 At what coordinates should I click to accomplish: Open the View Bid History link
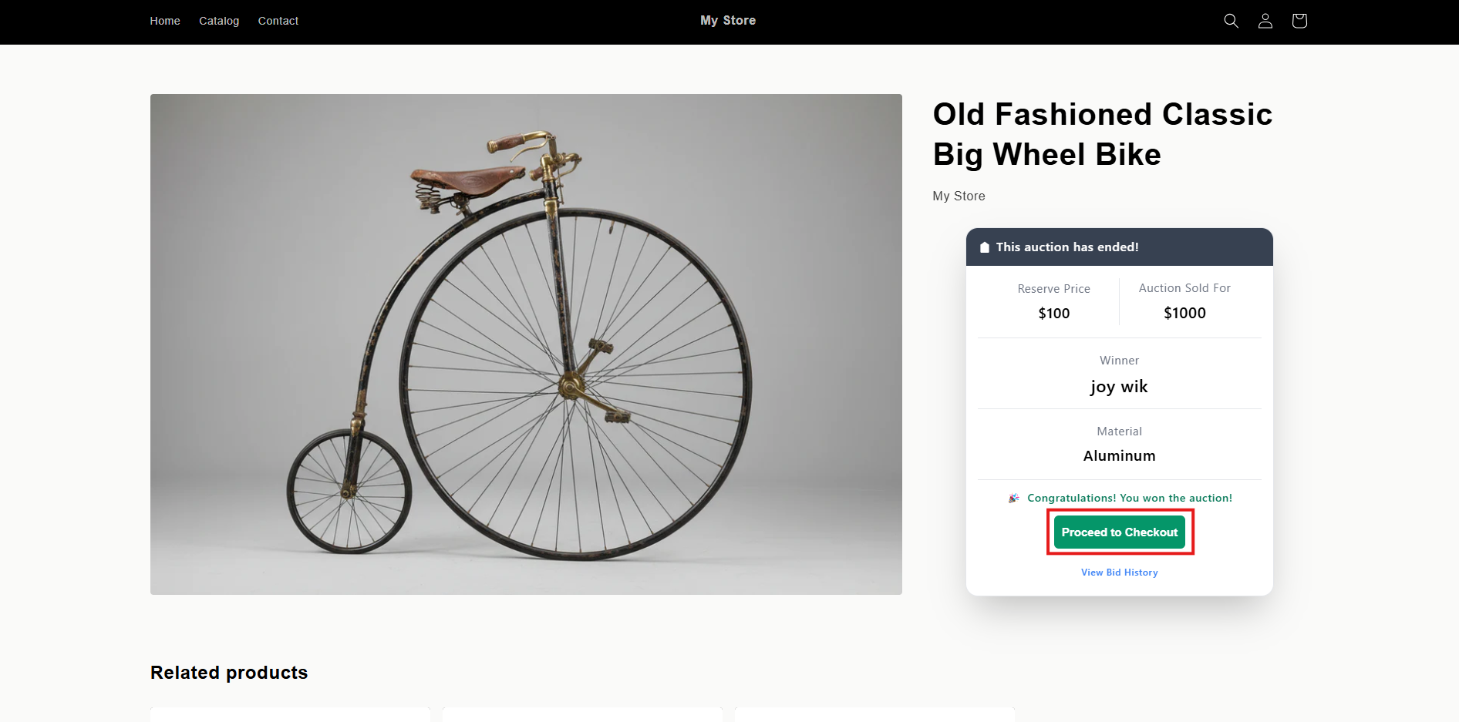pyautogui.click(x=1119, y=573)
